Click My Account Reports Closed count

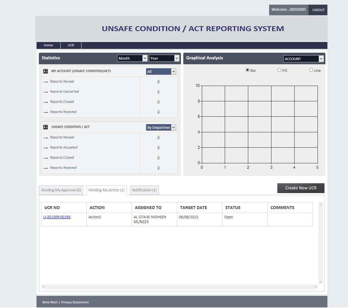(x=158, y=102)
